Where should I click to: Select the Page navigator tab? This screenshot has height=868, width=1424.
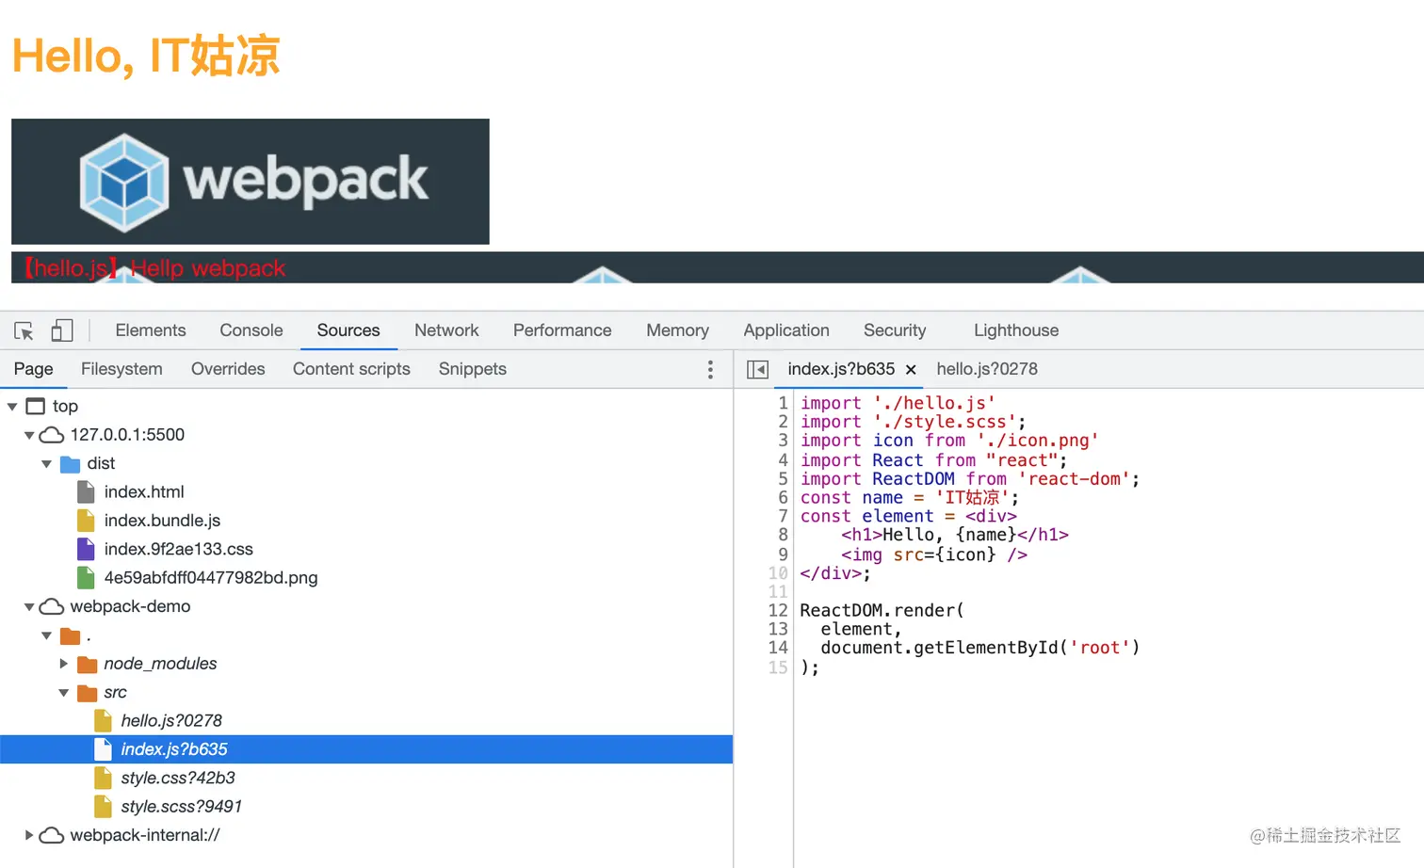point(34,369)
